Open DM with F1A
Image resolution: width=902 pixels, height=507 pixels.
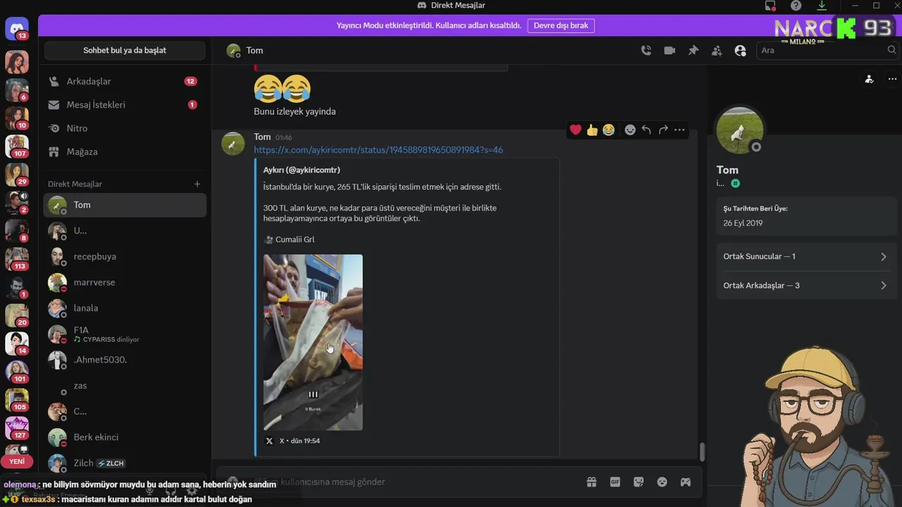click(125, 334)
